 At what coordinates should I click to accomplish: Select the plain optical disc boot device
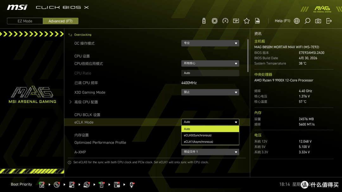coord(57,185)
